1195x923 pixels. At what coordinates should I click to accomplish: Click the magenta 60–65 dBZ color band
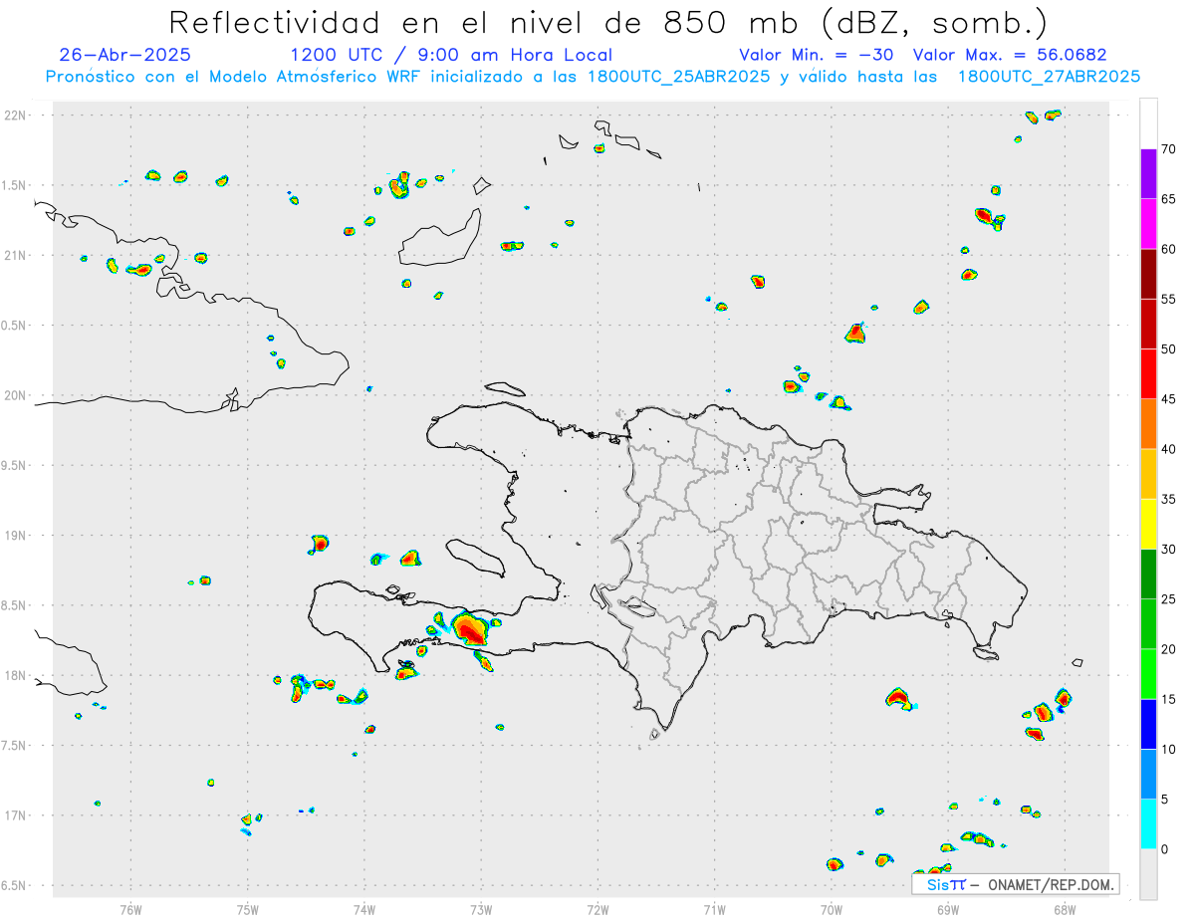point(1148,224)
